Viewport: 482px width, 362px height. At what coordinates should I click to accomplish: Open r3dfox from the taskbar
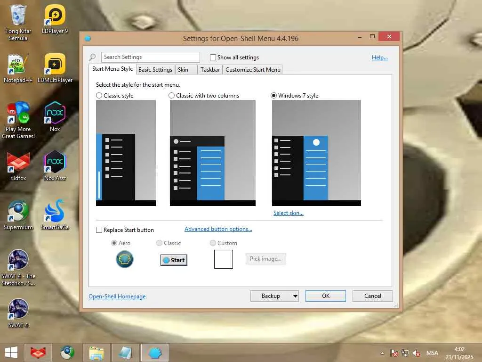38,353
